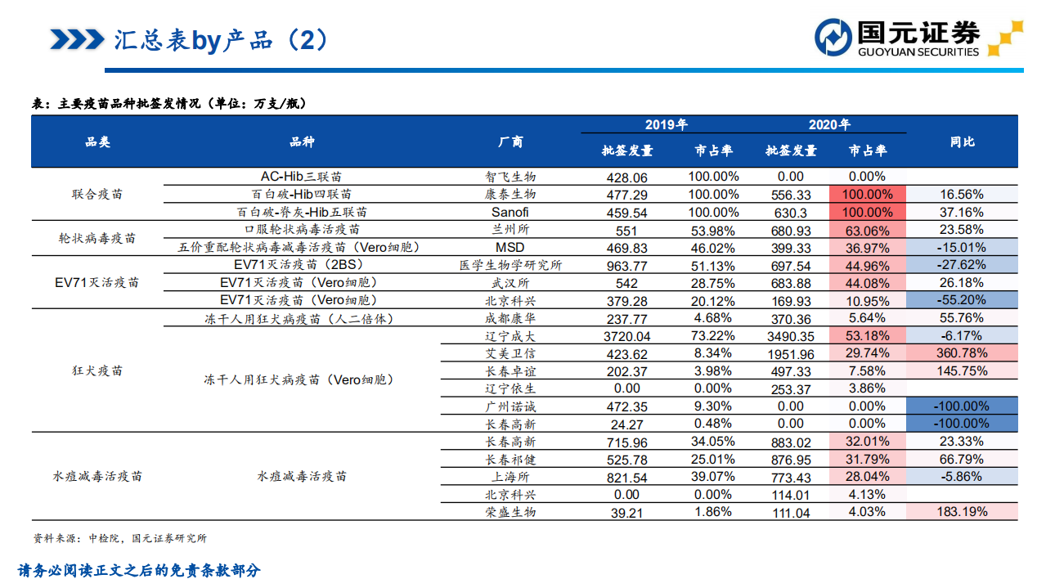Click the MSD manufacturer cell
Viewport: 1046px width, 588px height.
coord(510,247)
